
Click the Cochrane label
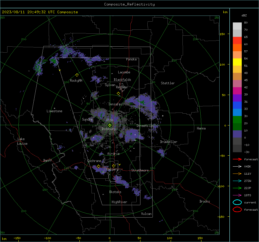tap(94, 161)
